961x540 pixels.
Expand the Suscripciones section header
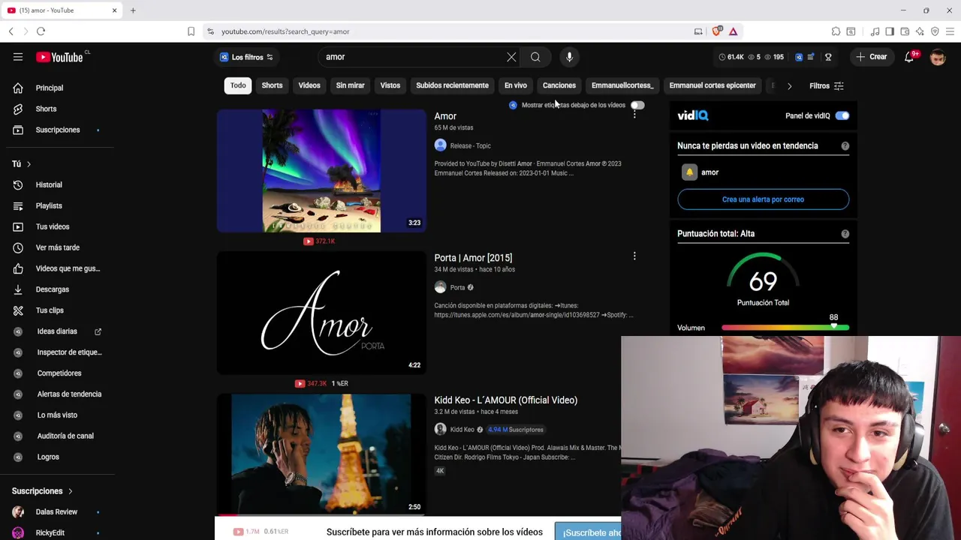42,491
